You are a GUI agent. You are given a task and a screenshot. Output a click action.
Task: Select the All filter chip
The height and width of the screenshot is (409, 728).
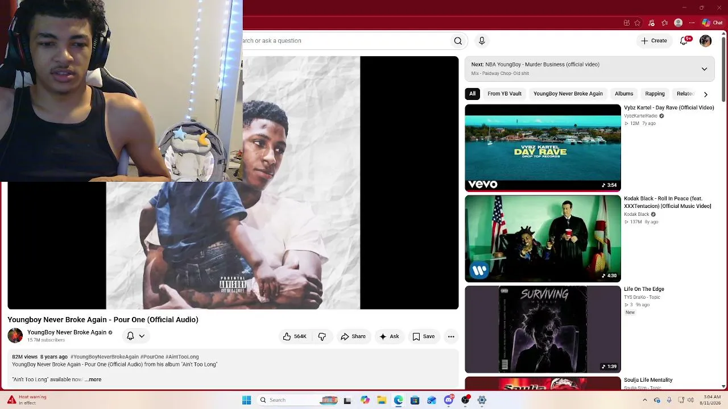(x=472, y=94)
